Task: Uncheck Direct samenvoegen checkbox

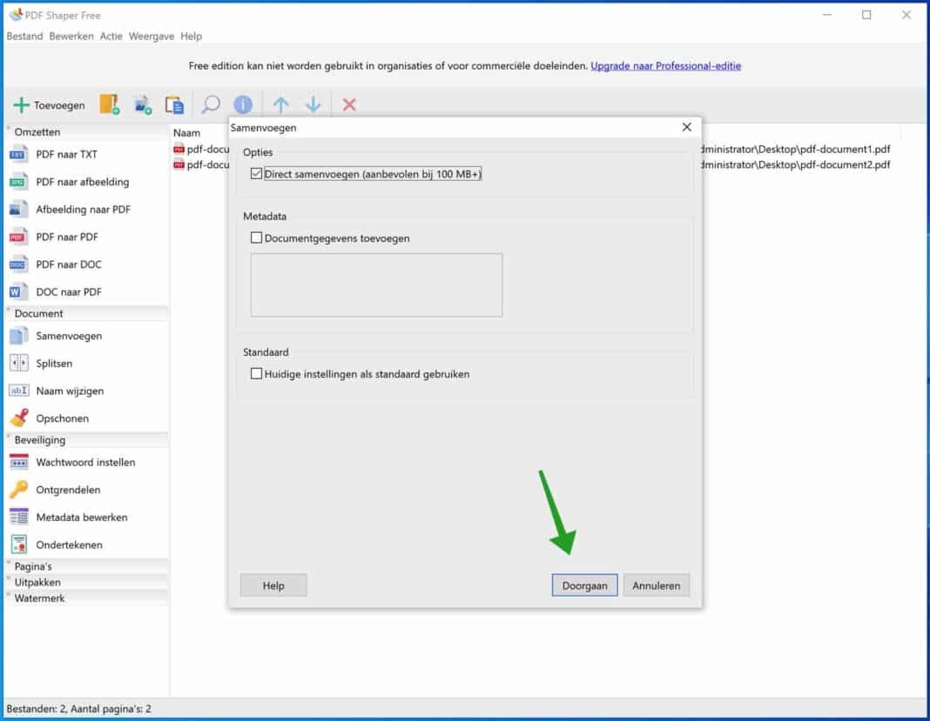Action: [x=256, y=174]
